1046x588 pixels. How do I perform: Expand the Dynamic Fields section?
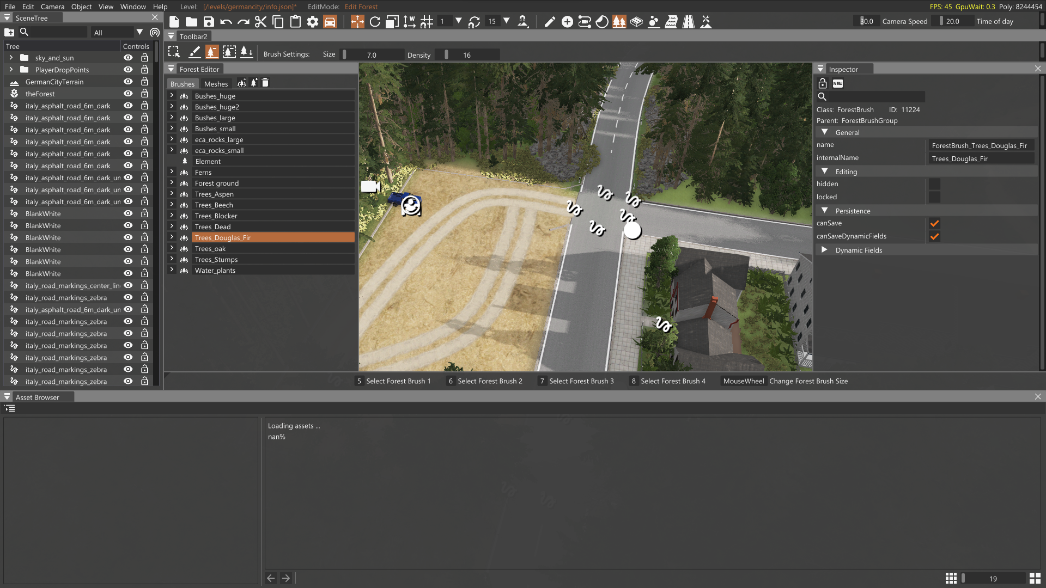(x=824, y=250)
